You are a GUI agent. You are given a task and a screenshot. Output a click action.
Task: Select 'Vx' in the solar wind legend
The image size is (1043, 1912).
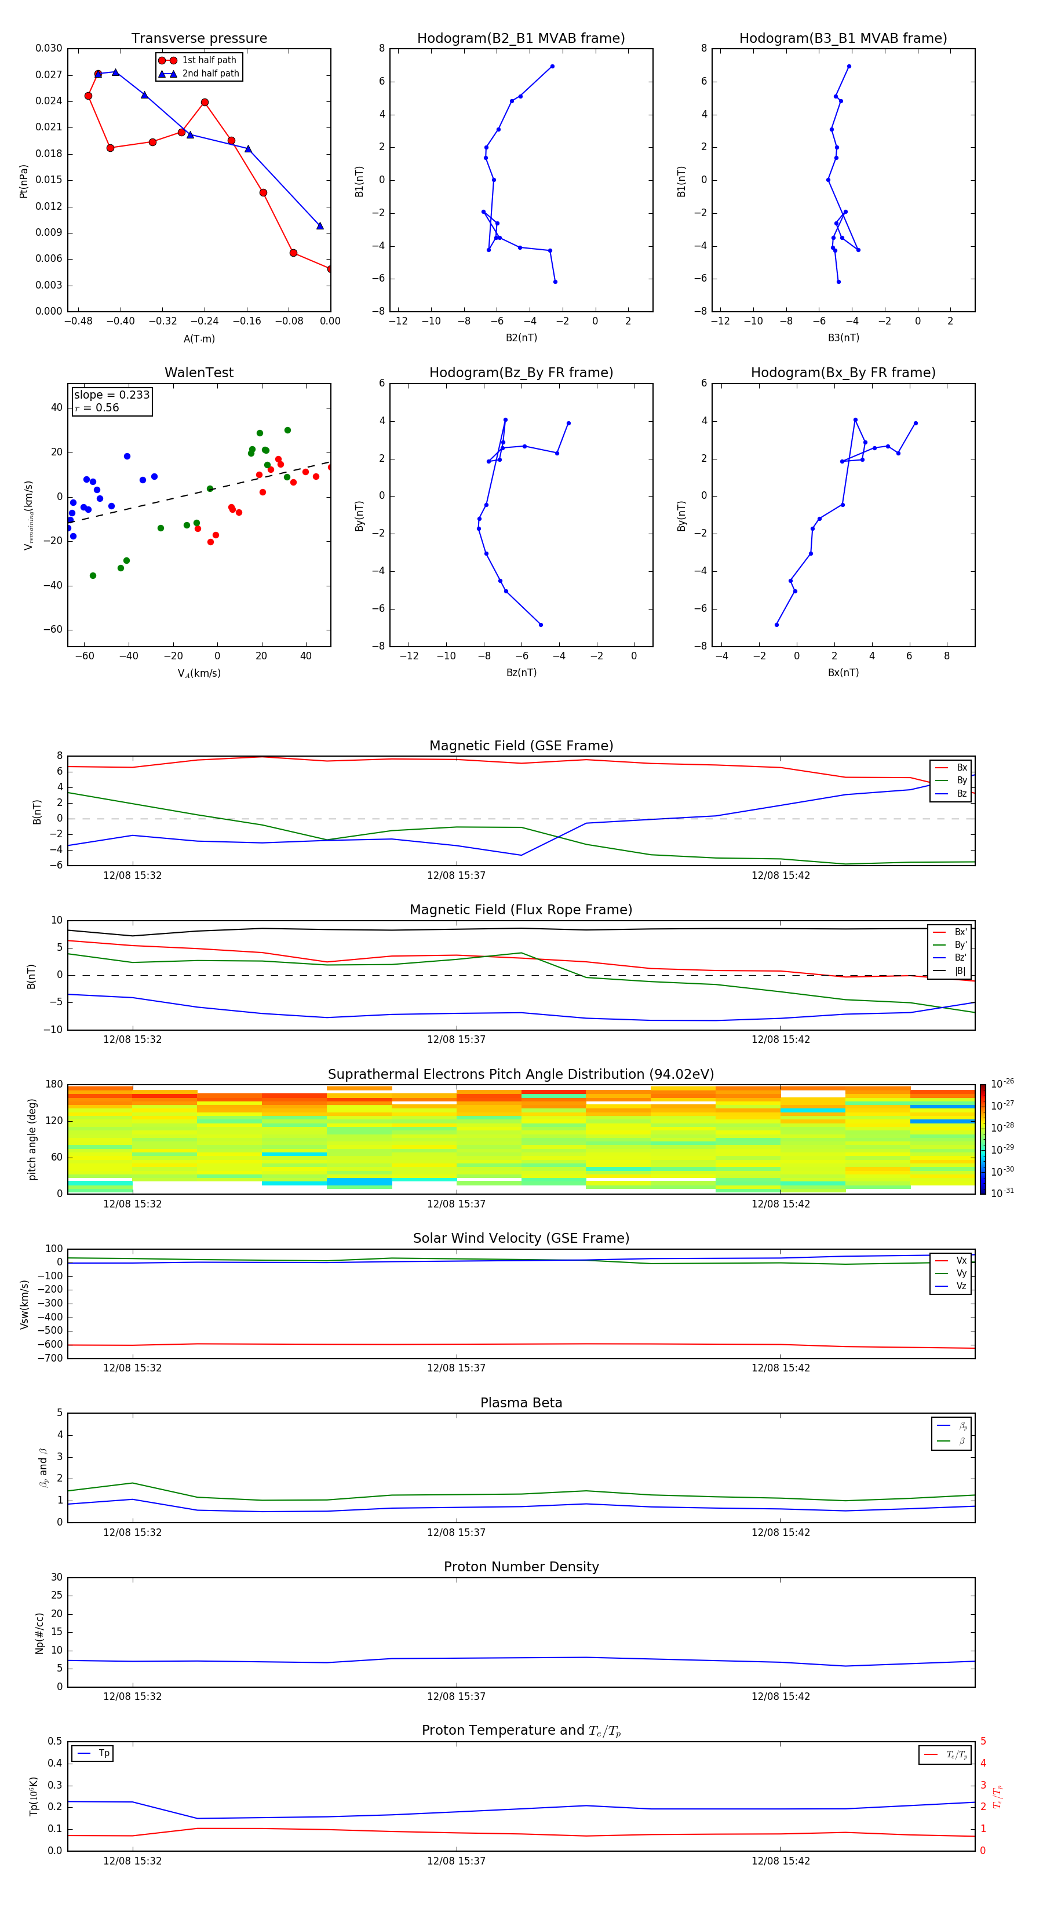click(951, 1260)
